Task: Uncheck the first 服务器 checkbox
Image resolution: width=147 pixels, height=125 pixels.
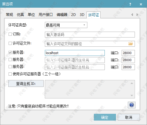Action: point(10,53)
